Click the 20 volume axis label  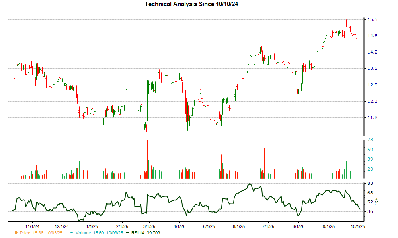[x=370, y=169]
